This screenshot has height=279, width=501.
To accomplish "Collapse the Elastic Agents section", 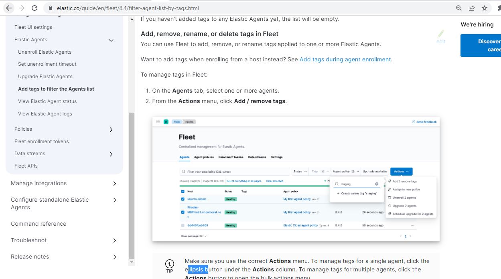I will tap(111, 40).
